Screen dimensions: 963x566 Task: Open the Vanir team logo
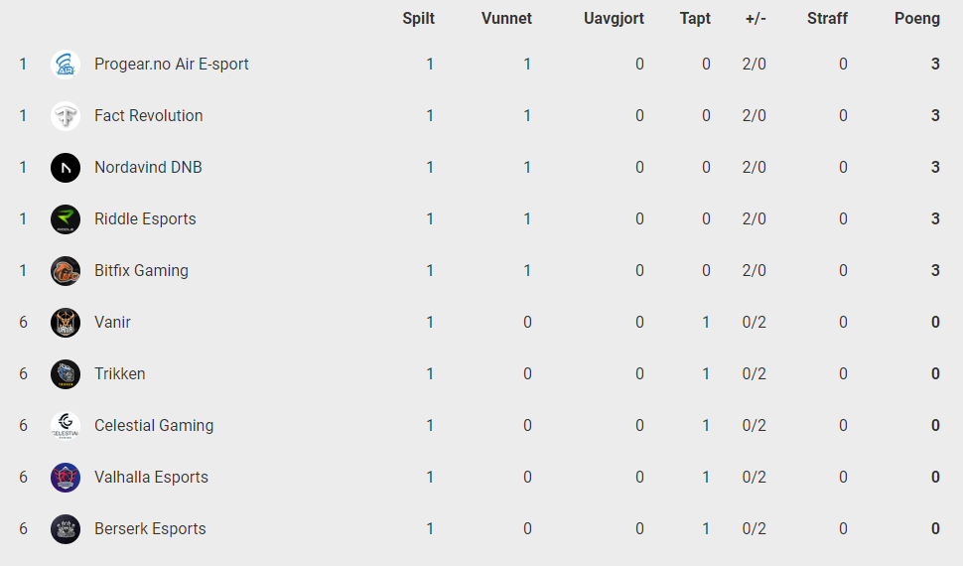pos(66,323)
